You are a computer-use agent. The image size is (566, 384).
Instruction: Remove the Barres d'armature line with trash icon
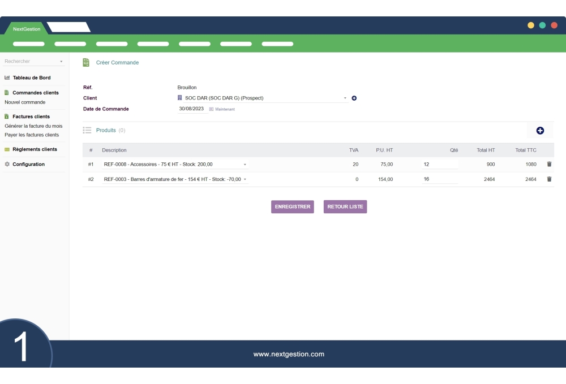pos(548,179)
